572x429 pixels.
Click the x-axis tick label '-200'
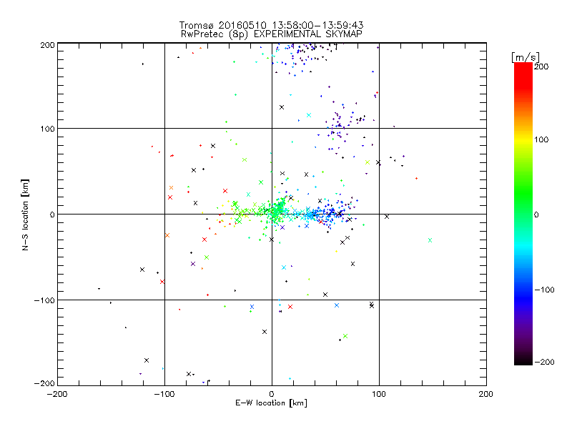point(57,394)
